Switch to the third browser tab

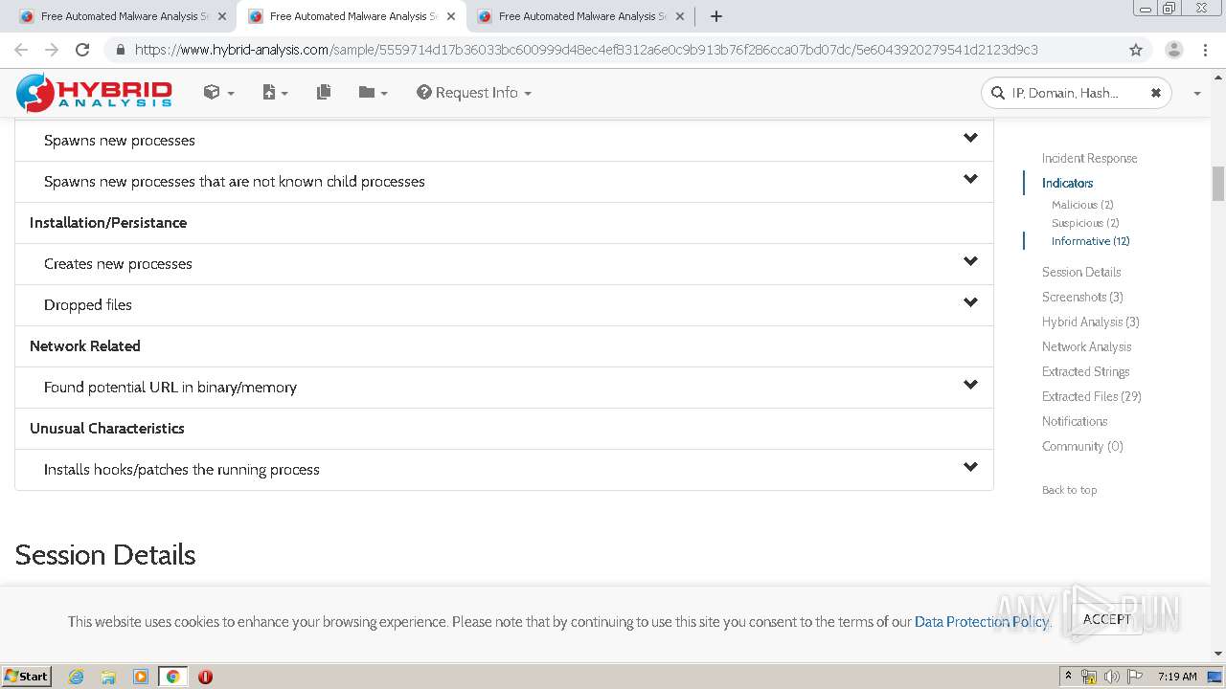pos(580,16)
